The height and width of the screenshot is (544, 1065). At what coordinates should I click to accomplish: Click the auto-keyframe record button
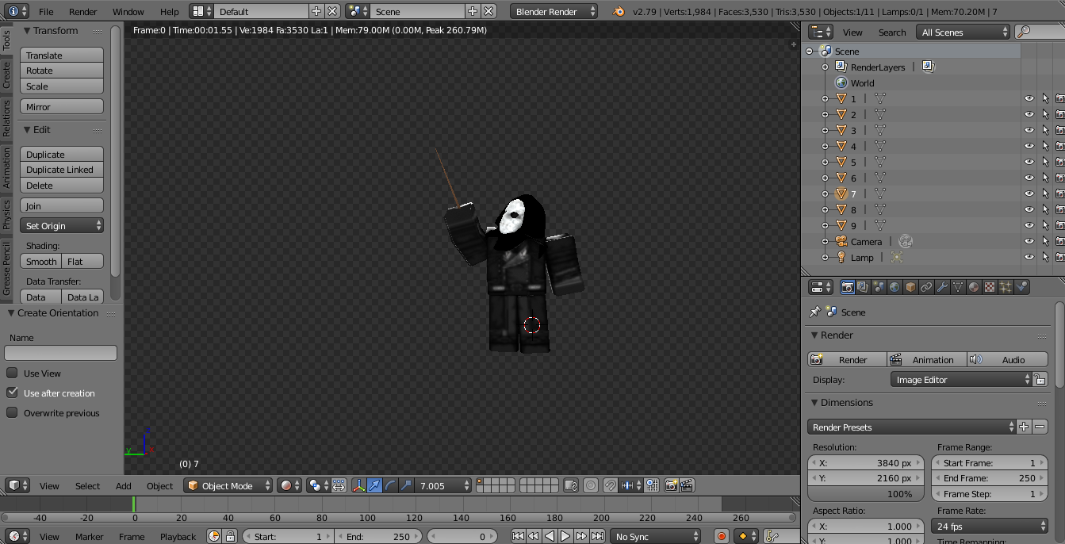click(x=722, y=537)
